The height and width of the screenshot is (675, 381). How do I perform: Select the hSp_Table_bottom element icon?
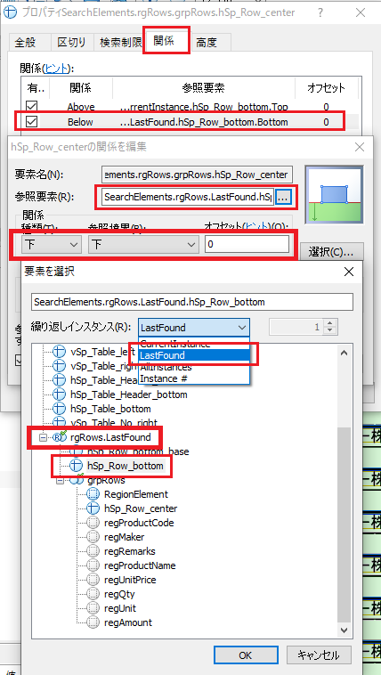pyautogui.click(x=59, y=409)
